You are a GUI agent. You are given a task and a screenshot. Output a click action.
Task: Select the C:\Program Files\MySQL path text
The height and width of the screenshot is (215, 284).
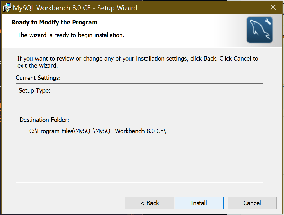click(x=98, y=131)
